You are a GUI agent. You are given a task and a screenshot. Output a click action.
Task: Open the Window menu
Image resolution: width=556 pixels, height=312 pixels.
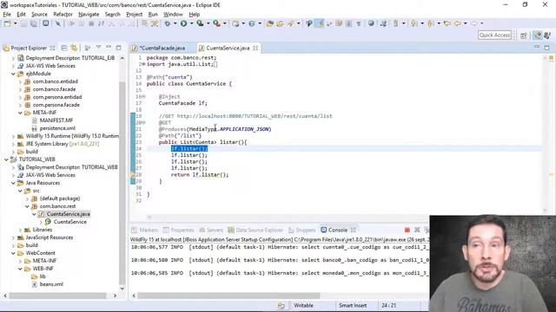(x=173, y=14)
